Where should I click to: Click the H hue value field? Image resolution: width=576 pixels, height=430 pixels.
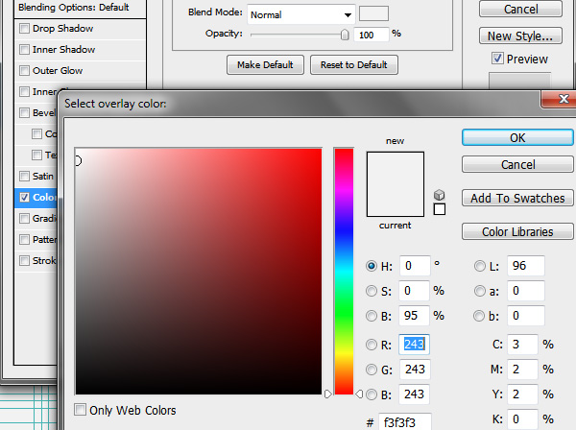(x=415, y=266)
